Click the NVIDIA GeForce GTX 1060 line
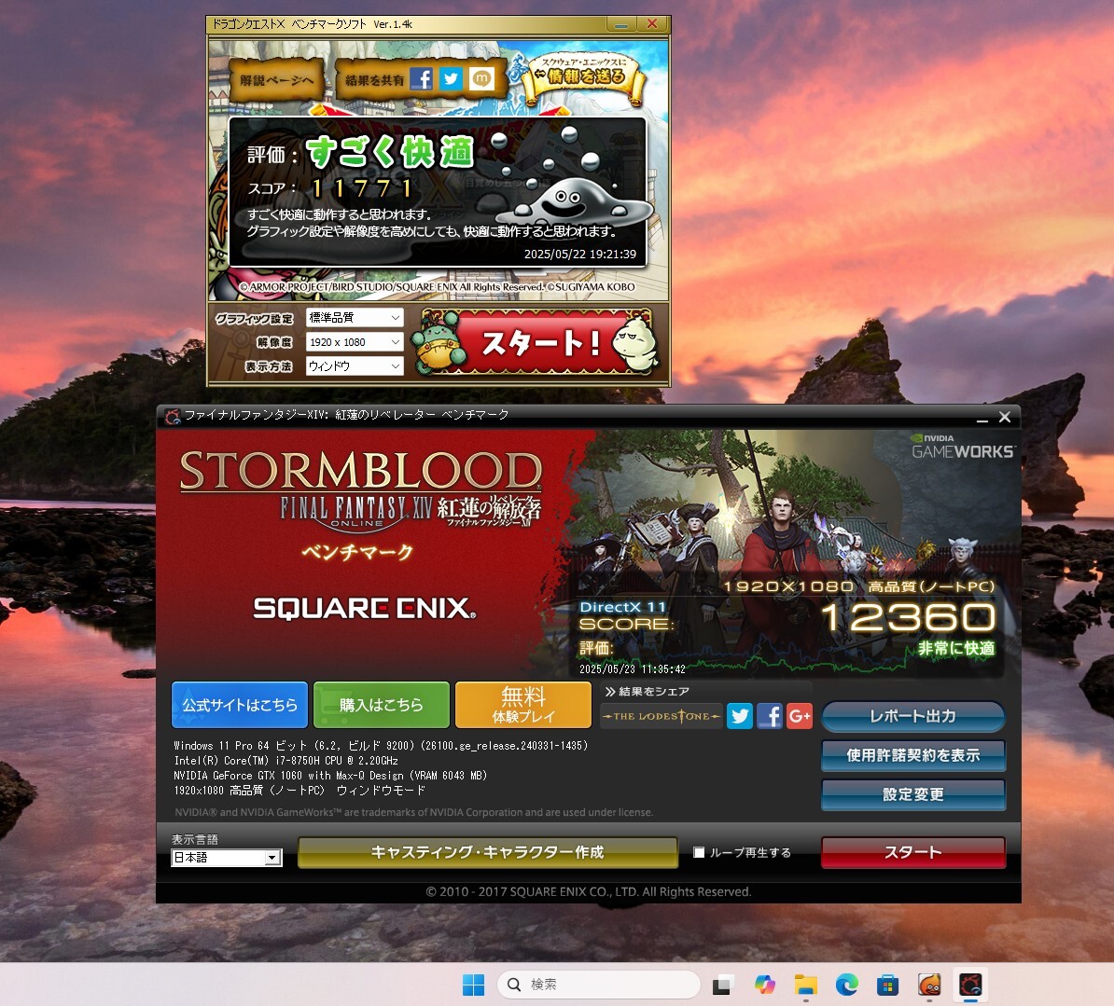Viewport: 1114px width, 1006px height. [330, 776]
